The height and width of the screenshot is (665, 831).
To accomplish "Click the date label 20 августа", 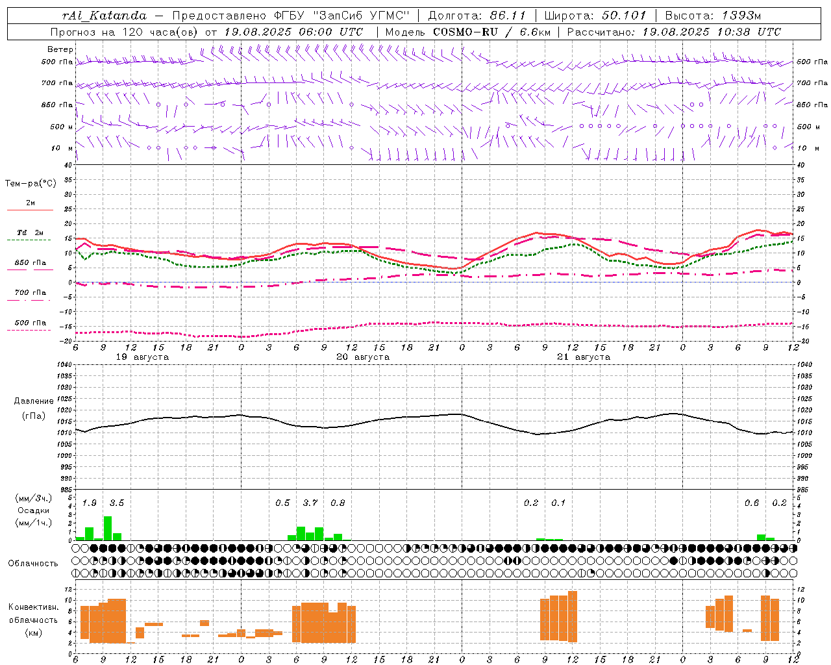I will click(x=363, y=357).
